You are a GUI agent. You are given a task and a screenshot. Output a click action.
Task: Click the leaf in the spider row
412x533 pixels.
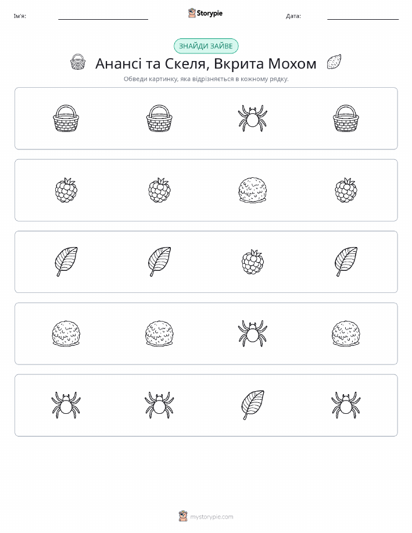tap(253, 405)
